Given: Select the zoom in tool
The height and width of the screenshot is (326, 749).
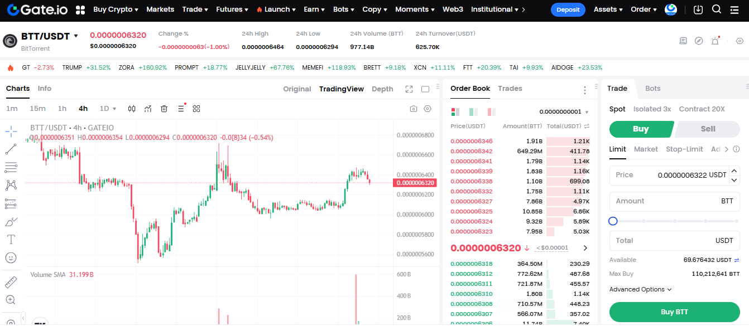Looking at the screenshot, I should 11,300.
